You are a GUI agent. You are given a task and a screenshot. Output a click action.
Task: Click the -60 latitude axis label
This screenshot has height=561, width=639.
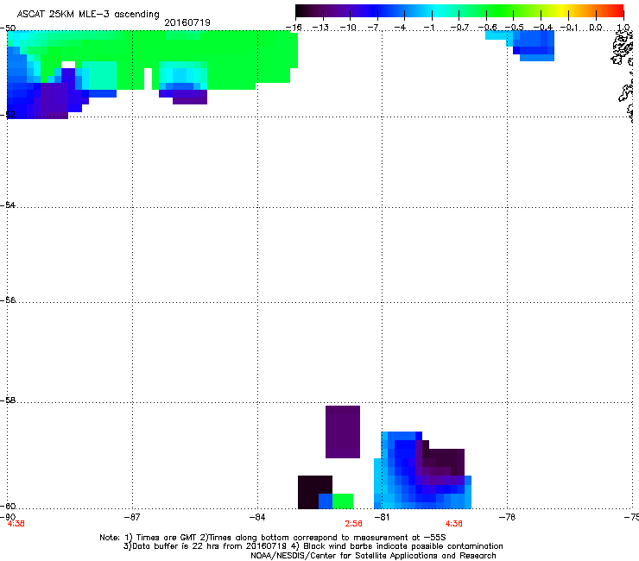click(x=8, y=506)
